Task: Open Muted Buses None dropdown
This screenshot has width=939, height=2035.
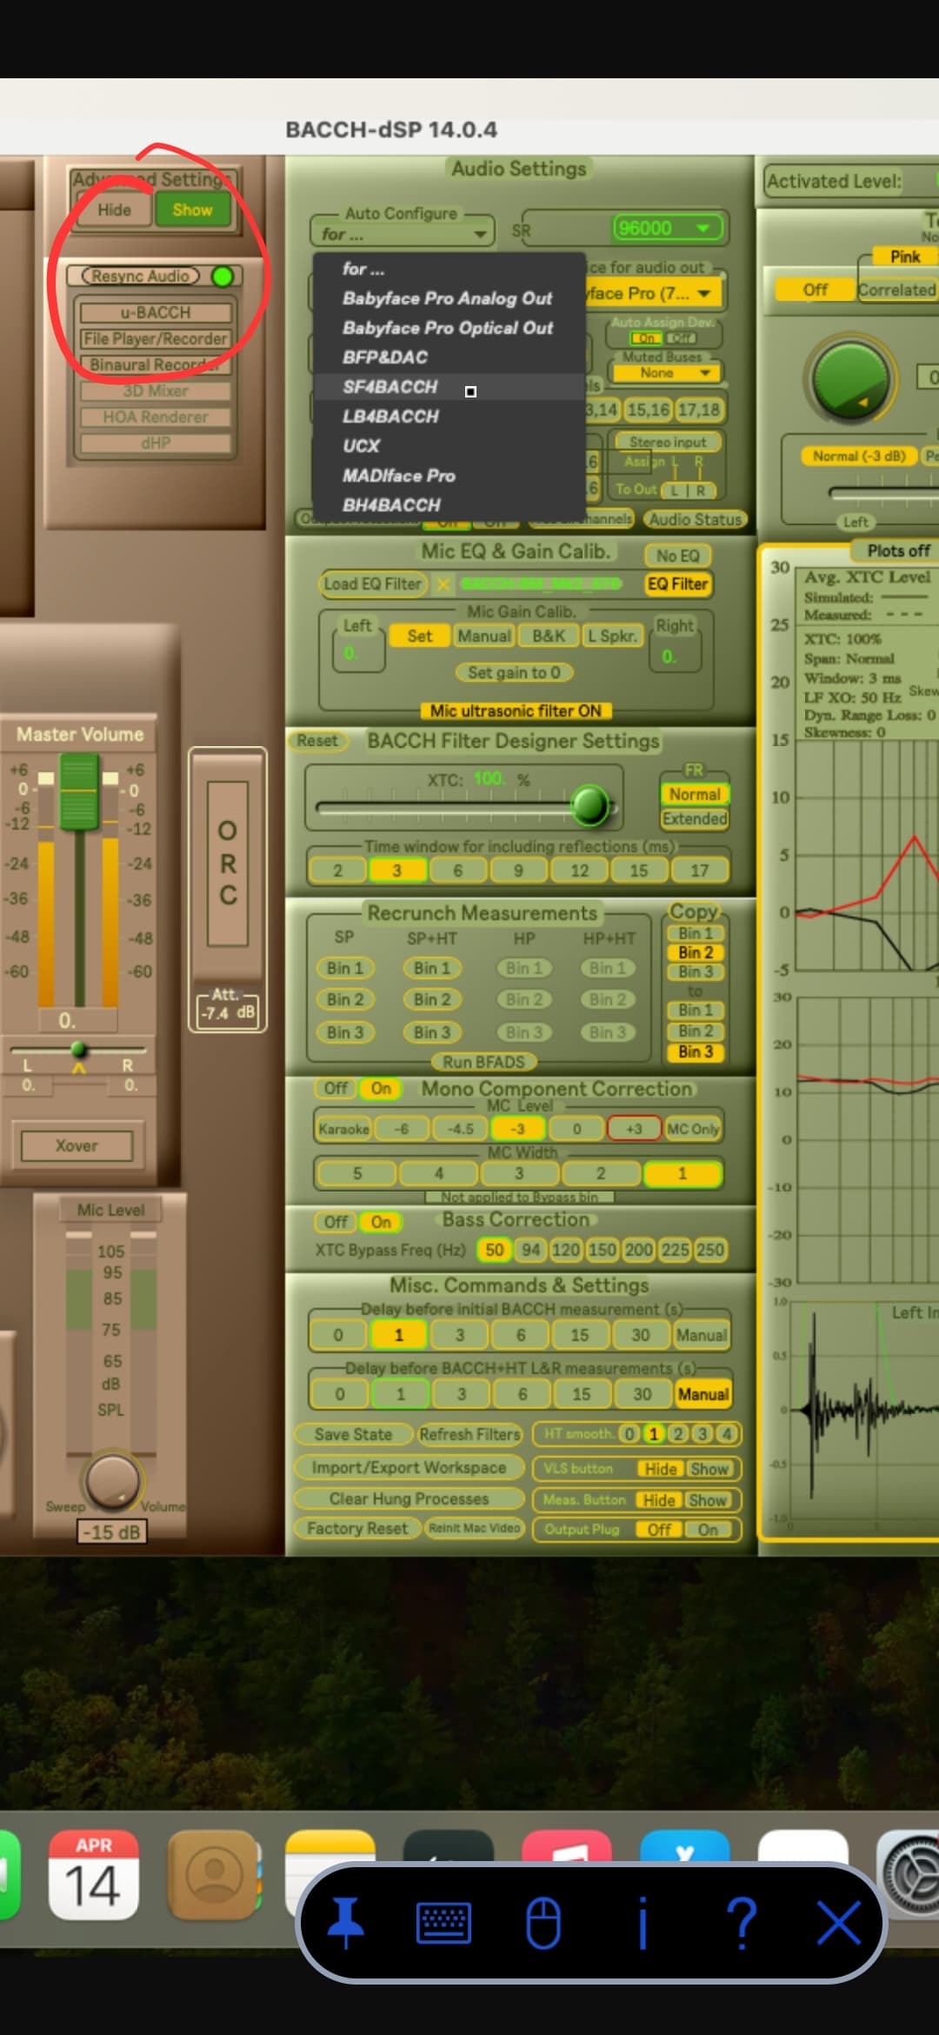Action: click(x=665, y=372)
